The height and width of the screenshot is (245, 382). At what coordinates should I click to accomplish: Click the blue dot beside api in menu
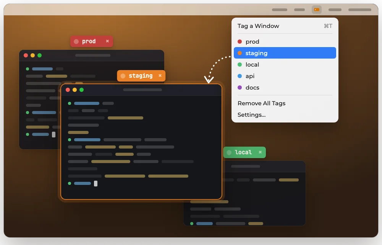[x=240, y=76]
